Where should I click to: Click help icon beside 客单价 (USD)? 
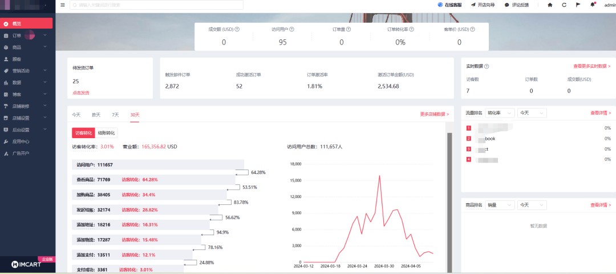pos(473,29)
